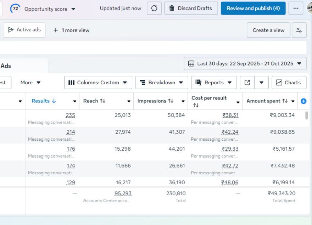Open the Breakdown dropdown

[x=161, y=83]
